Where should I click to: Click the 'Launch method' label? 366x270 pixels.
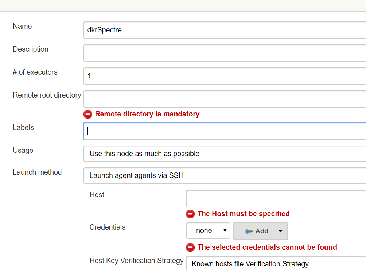click(37, 172)
